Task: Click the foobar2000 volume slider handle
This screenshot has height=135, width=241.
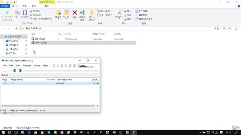Action: (x=14, y=70)
